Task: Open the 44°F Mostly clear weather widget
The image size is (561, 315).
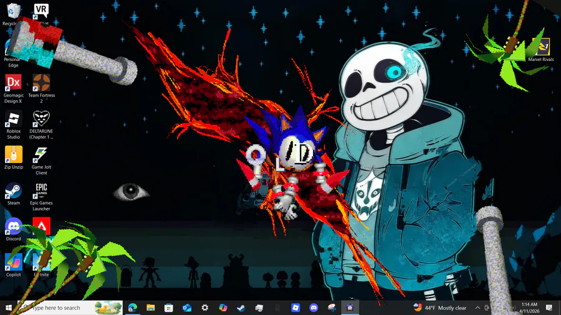Action: [x=439, y=308]
